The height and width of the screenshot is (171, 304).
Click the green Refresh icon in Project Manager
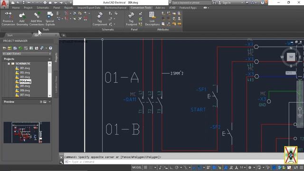pyautogui.click(x=20, y=48)
